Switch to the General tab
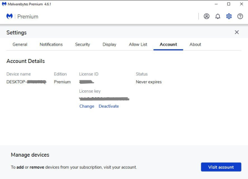 pyautogui.click(x=20, y=45)
